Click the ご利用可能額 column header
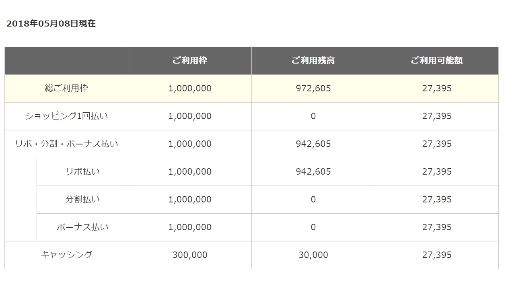 pyautogui.click(x=436, y=61)
